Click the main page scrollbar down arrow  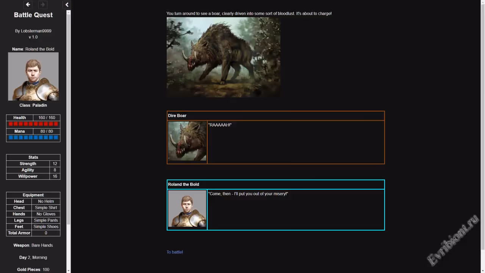point(482,270)
